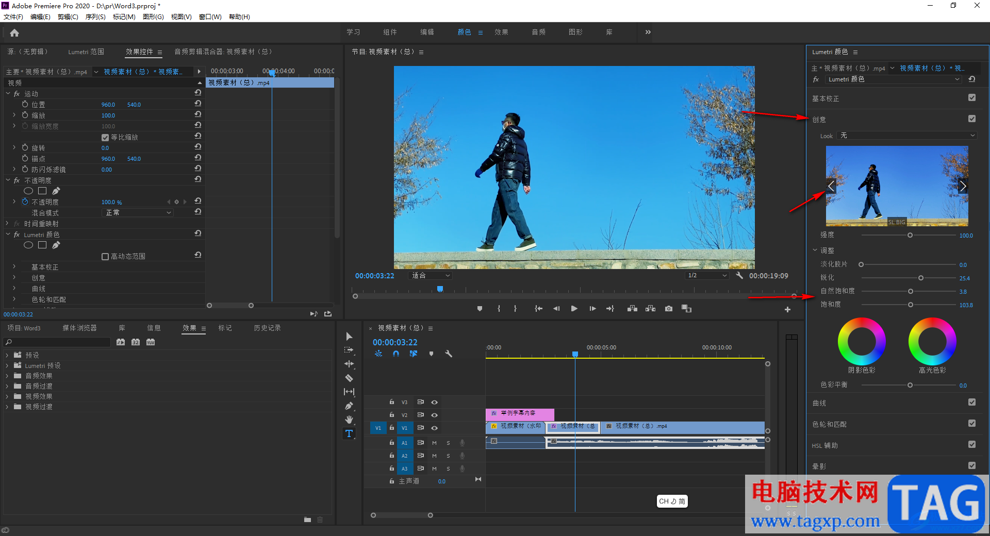Image resolution: width=990 pixels, height=536 pixels.
Task: Export frame with camera icon
Action: click(x=669, y=309)
